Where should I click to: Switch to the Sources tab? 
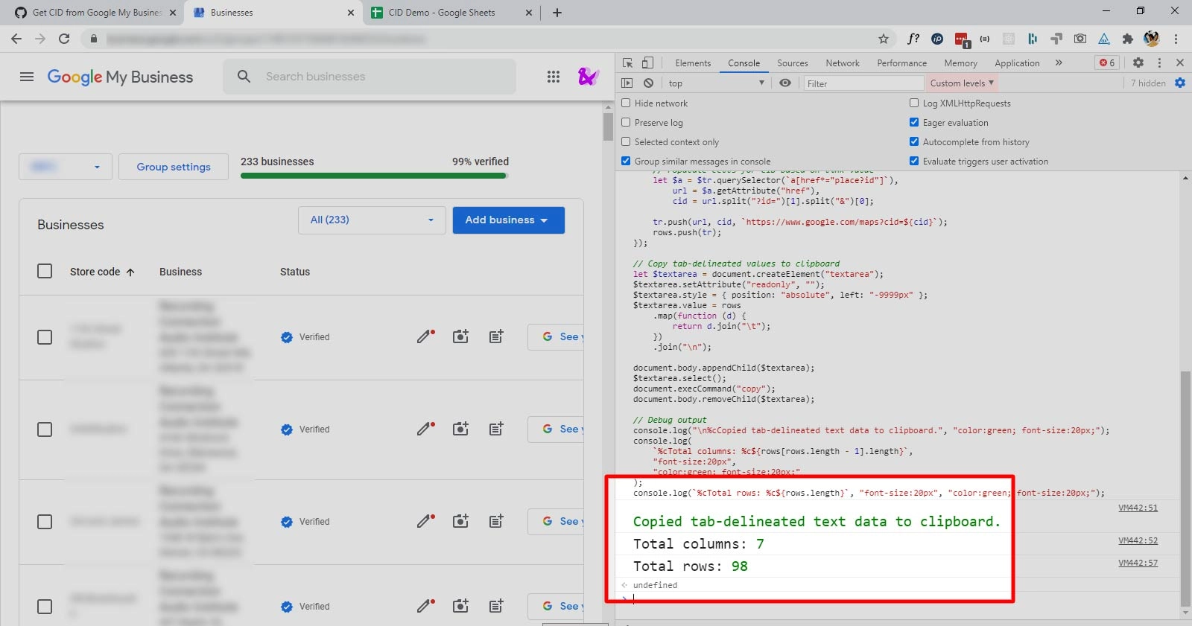(792, 63)
